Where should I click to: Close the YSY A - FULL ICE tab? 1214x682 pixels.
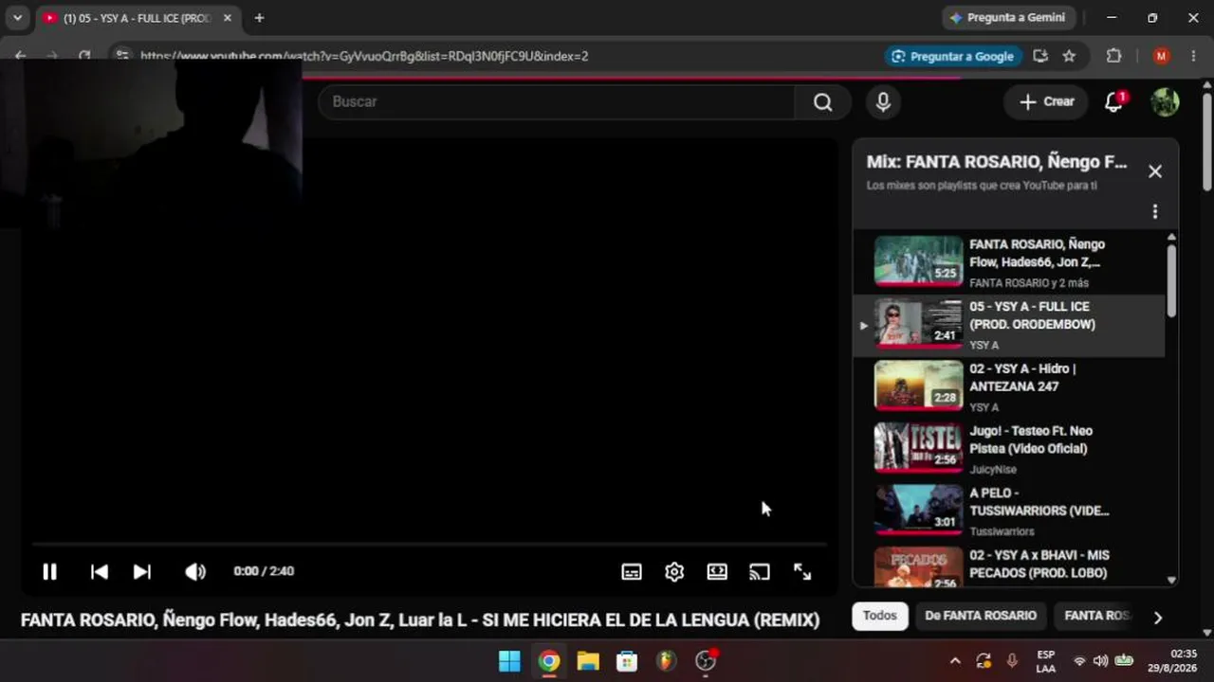pos(228,18)
